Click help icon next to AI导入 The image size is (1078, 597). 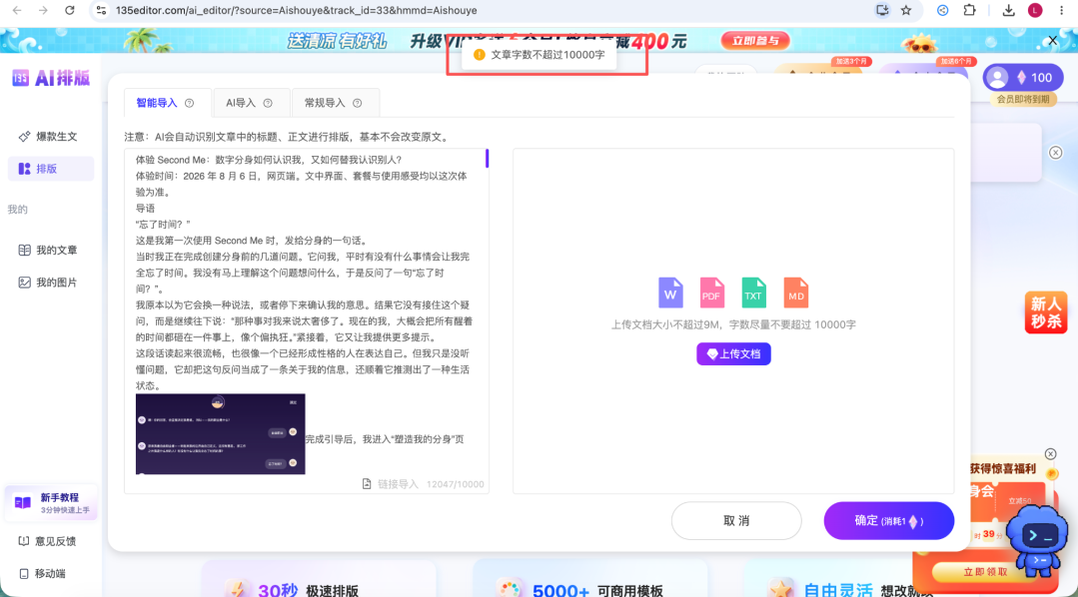(x=268, y=103)
